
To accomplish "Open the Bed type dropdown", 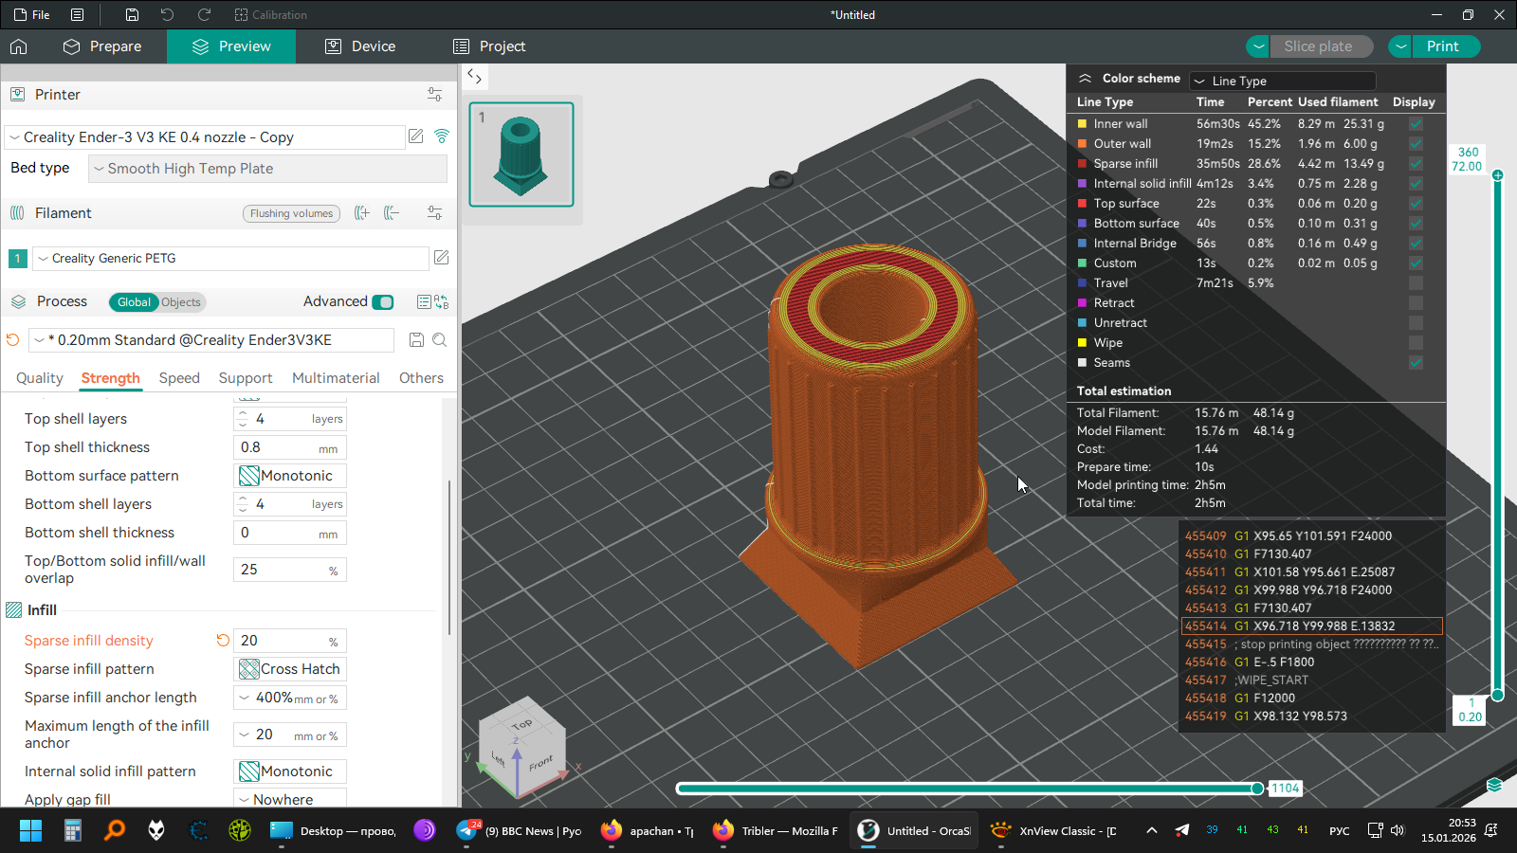I will click(x=267, y=169).
